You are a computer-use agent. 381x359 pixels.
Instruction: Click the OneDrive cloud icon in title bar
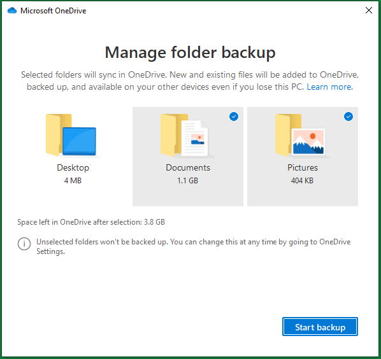coord(12,10)
